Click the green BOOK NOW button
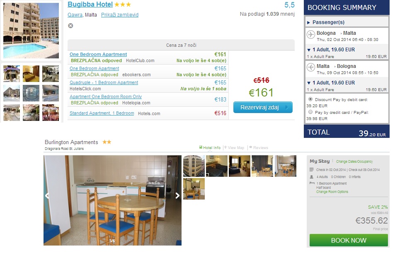Image resolution: width=412 pixels, height=277 pixels. point(349,240)
